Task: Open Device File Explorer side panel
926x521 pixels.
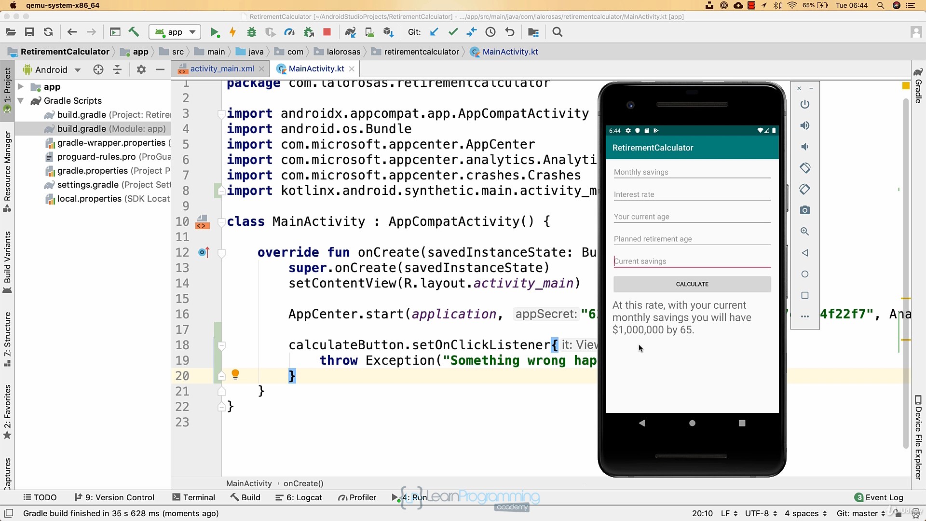Action: coord(918,438)
